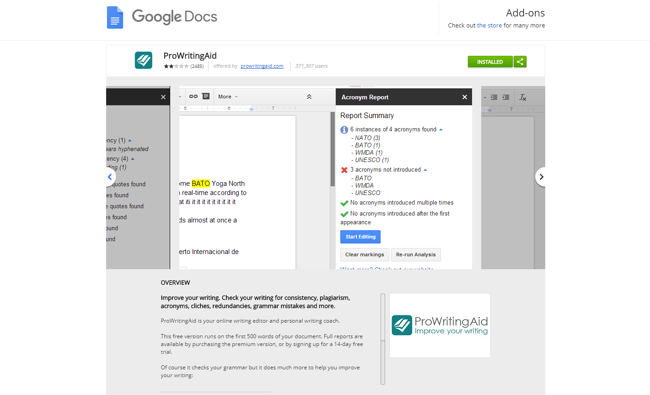Click the highlighted BATO word in the document
The image size is (650, 395).
point(201,184)
